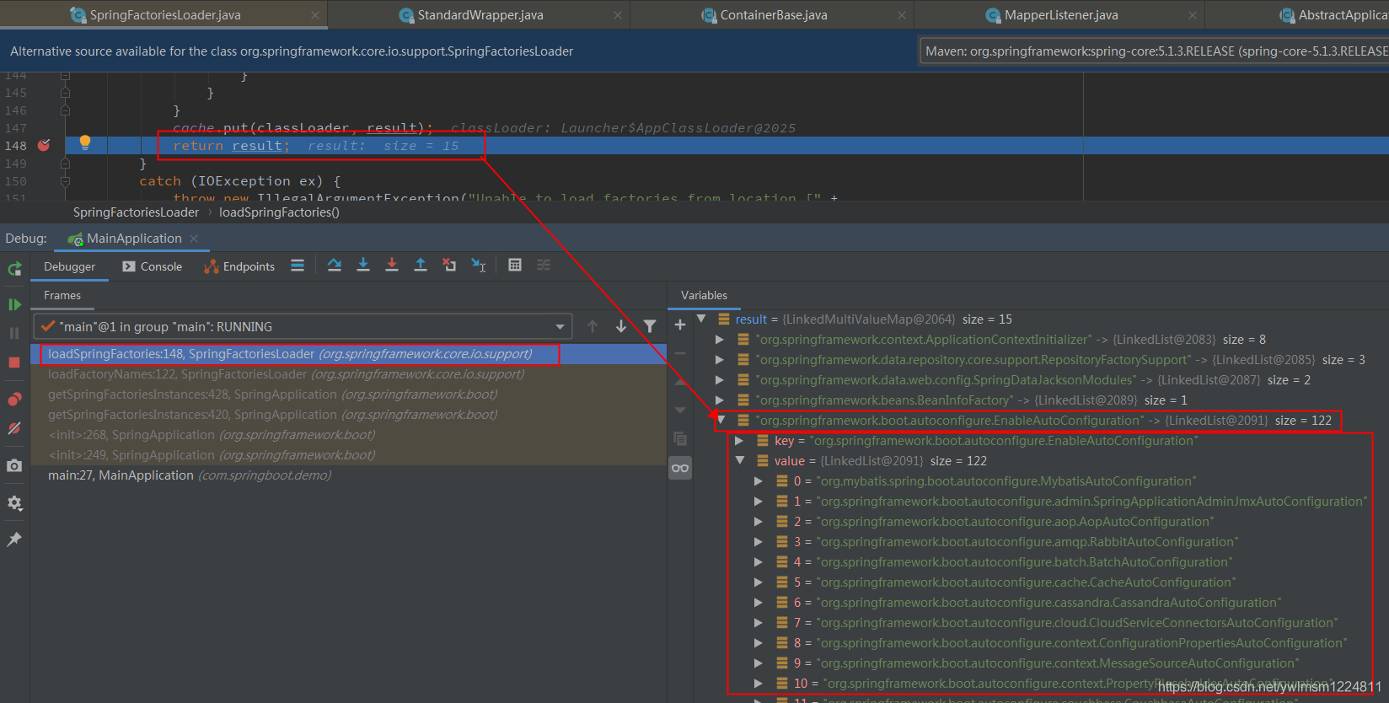Switch to StandardWrapper.java tab
Image resolution: width=1389 pixels, height=703 pixels.
point(480,15)
